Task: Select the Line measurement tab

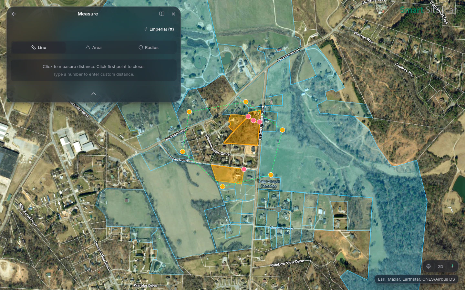Action: [x=39, y=47]
